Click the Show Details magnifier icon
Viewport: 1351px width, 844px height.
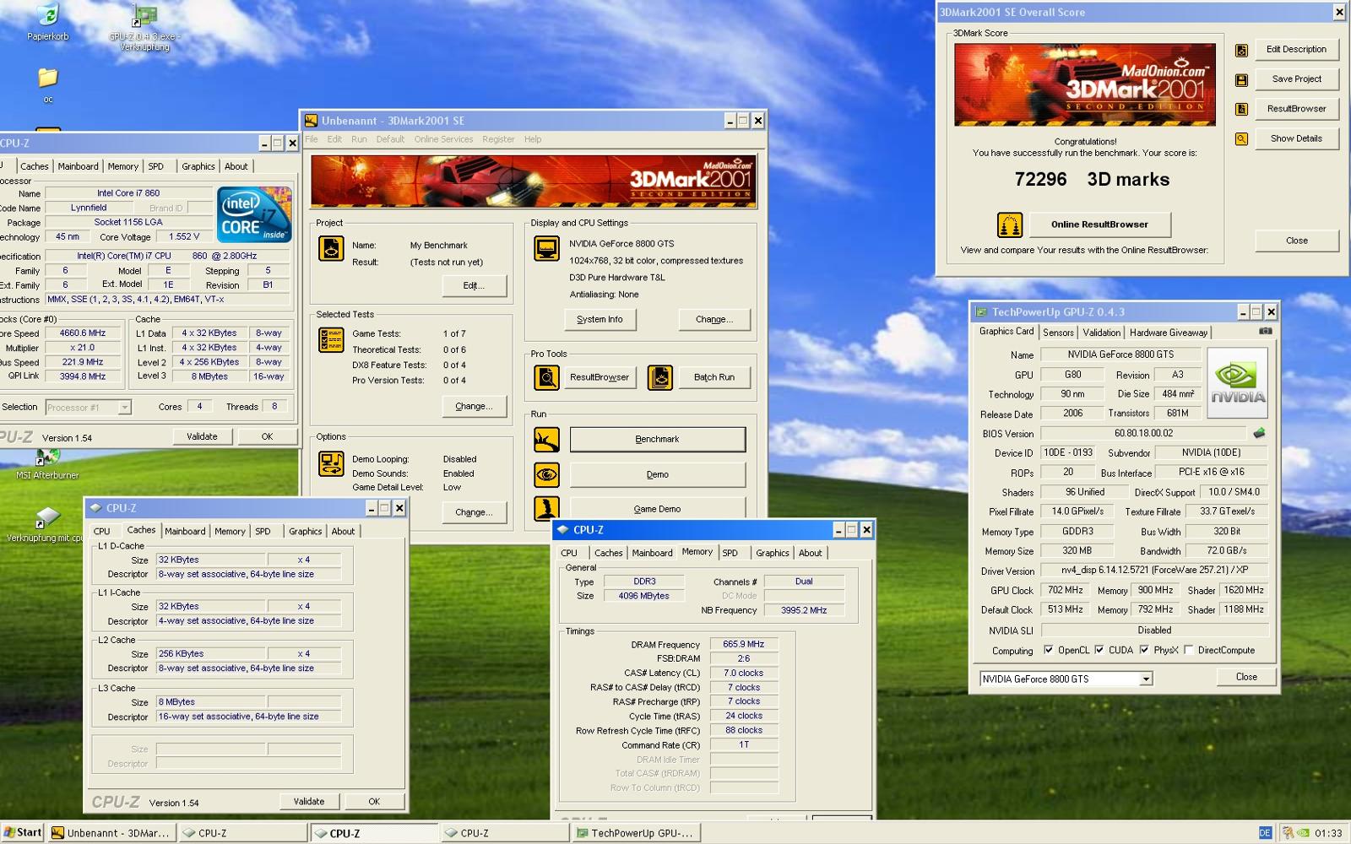pyautogui.click(x=1241, y=138)
